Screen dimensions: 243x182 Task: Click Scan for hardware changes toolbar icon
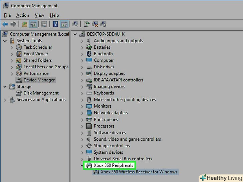(x=75, y=24)
